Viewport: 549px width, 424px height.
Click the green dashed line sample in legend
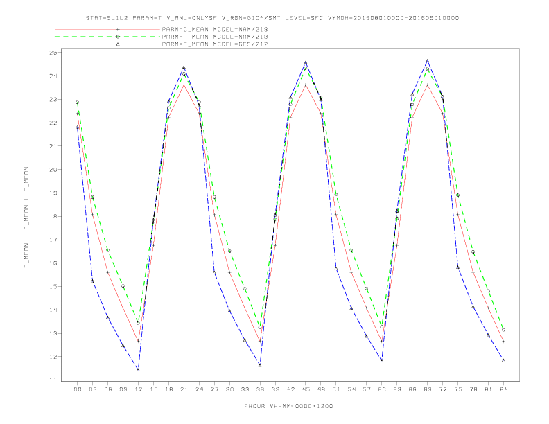point(107,37)
